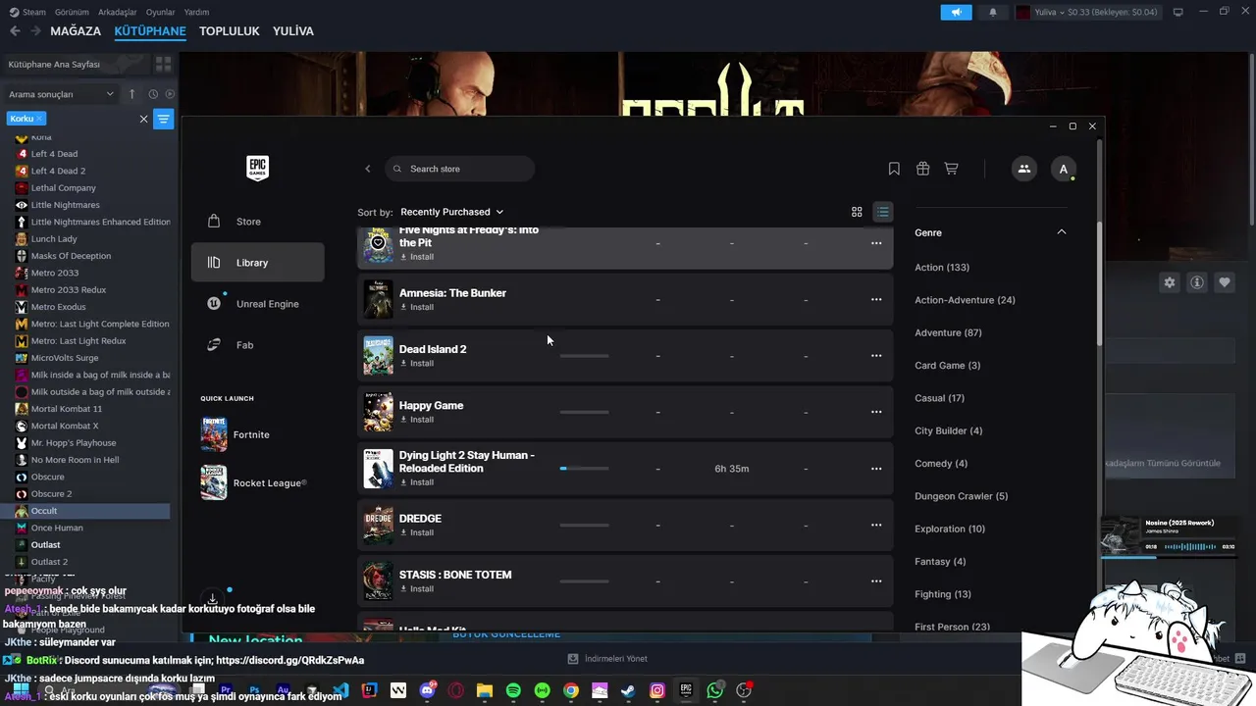This screenshot has height=706, width=1256.
Task: Click the Epic Games logo
Action: 257,168
